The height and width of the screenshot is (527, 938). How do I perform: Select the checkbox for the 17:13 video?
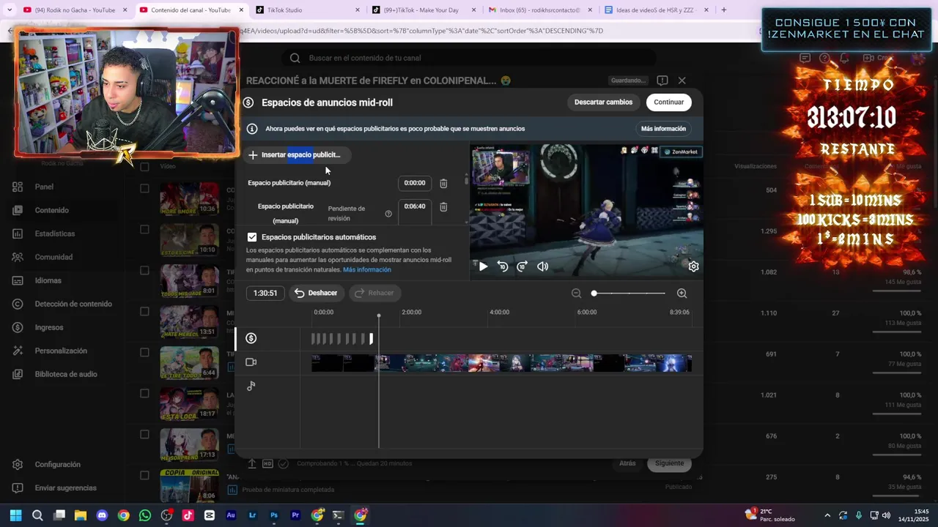pyautogui.click(x=144, y=435)
